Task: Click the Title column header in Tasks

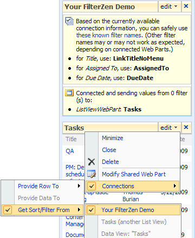Action: coord(71,139)
